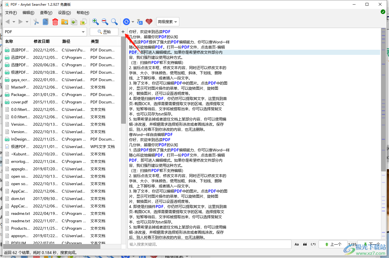Select the ÷Kubunt... file row
This screenshot has width=389, height=258.
point(62,154)
